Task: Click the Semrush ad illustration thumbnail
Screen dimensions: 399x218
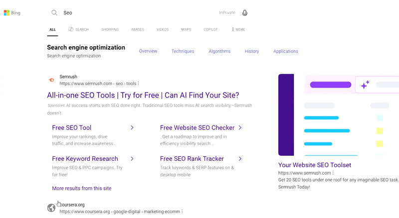Action: [x=339, y=115]
